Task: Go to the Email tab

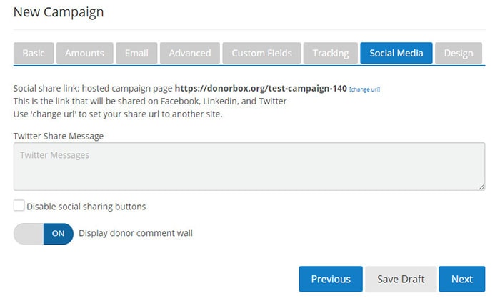Action: tap(136, 53)
